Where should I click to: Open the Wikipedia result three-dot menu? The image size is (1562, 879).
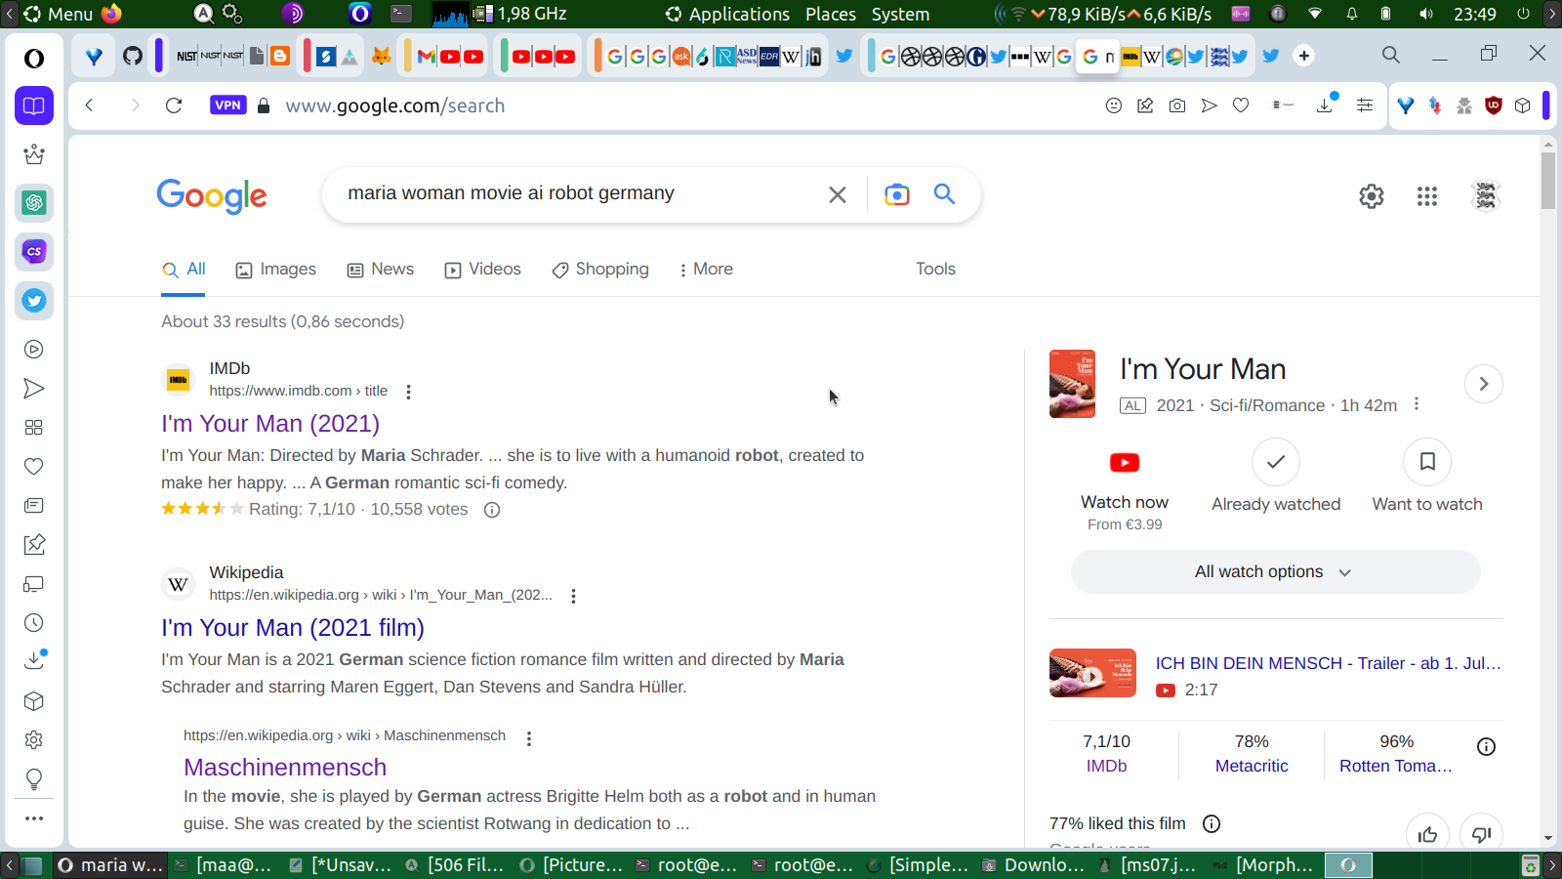[573, 596]
